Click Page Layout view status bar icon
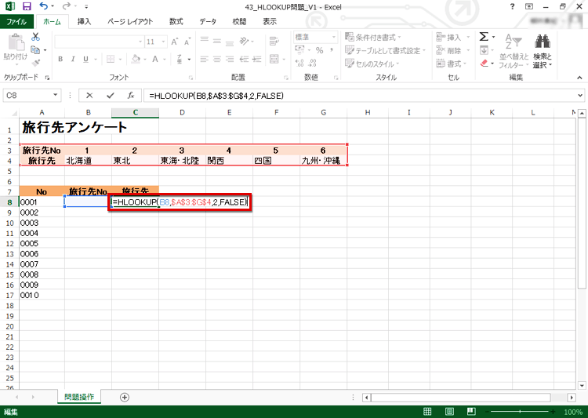The height and width of the screenshot is (418, 588). tap(449, 412)
